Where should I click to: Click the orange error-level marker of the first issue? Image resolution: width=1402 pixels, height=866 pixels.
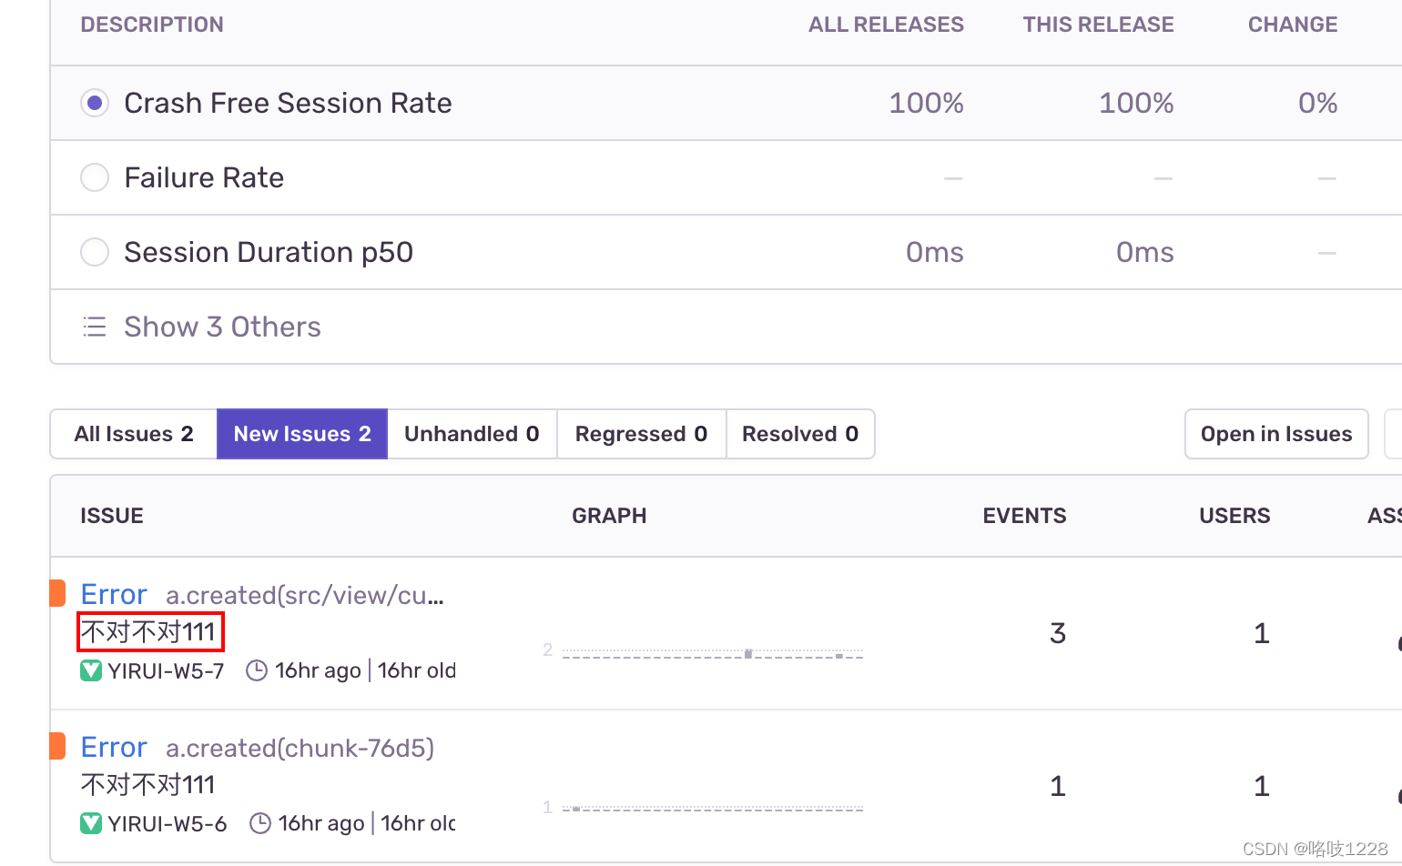[57, 593]
